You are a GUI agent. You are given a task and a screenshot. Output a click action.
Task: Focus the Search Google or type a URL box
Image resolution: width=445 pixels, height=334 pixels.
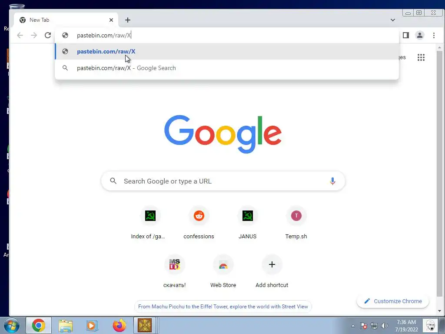[x=223, y=181]
